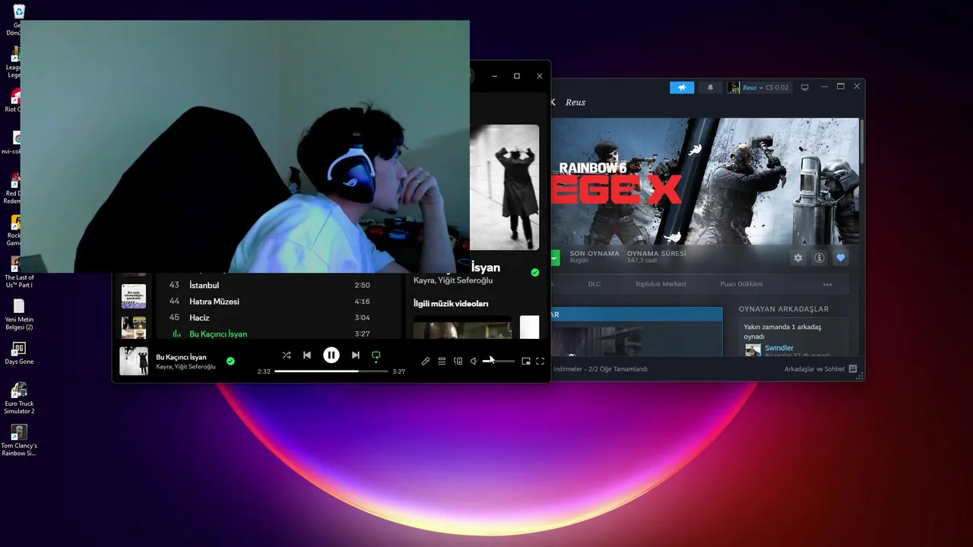Select the Days Gone desktop icon
Screen dimensions: 973x547
[19, 353]
